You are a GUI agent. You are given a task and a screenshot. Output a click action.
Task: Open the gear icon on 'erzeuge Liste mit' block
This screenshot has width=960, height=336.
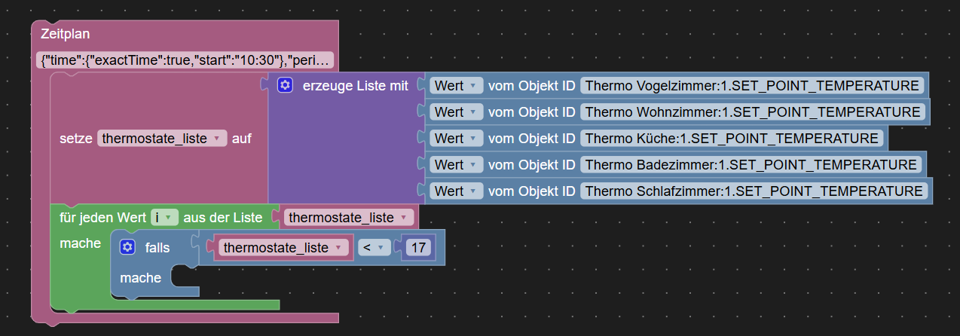(x=285, y=86)
